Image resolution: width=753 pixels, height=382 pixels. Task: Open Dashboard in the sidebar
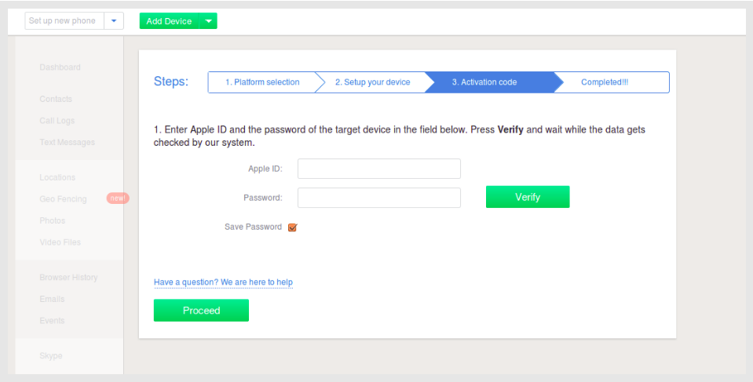pyautogui.click(x=60, y=67)
